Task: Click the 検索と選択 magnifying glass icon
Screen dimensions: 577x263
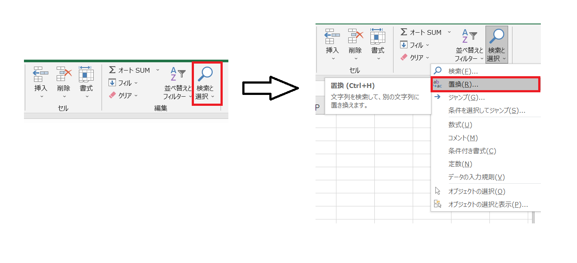Action: [496, 37]
